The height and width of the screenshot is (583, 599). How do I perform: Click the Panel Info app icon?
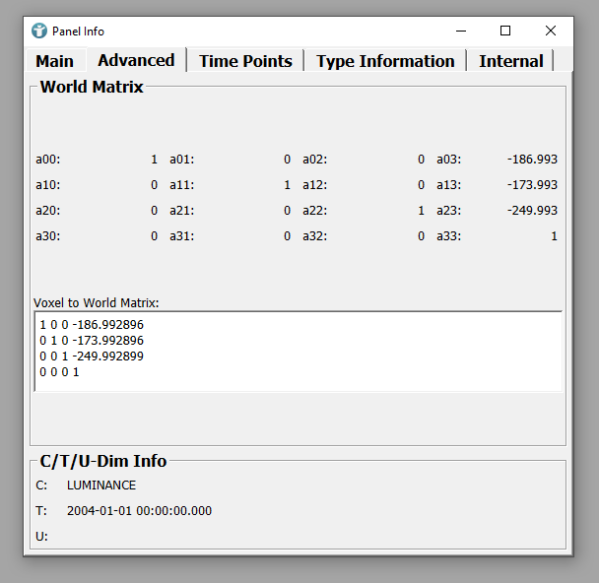(x=39, y=31)
